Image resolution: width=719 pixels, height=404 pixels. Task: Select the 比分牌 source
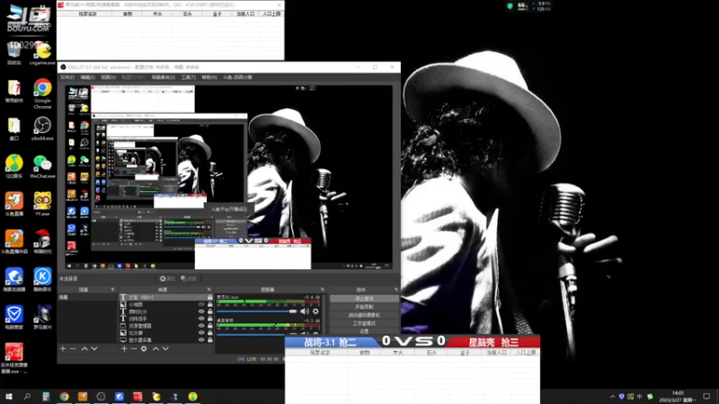point(166,333)
